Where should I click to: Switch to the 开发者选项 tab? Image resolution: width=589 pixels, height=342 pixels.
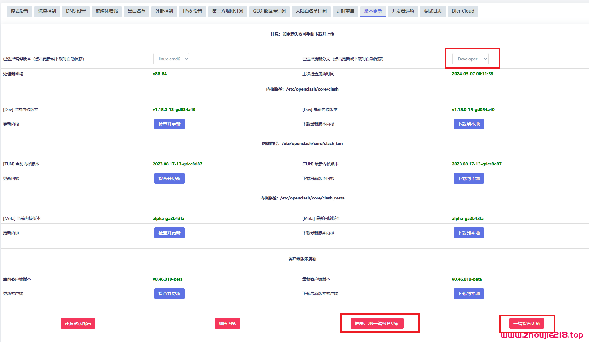pyautogui.click(x=403, y=11)
